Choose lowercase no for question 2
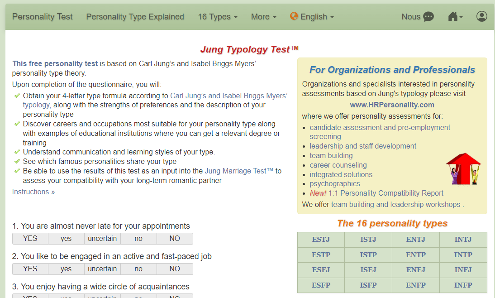Viewport: 495px width, 298px height. (x=138, y=269)
